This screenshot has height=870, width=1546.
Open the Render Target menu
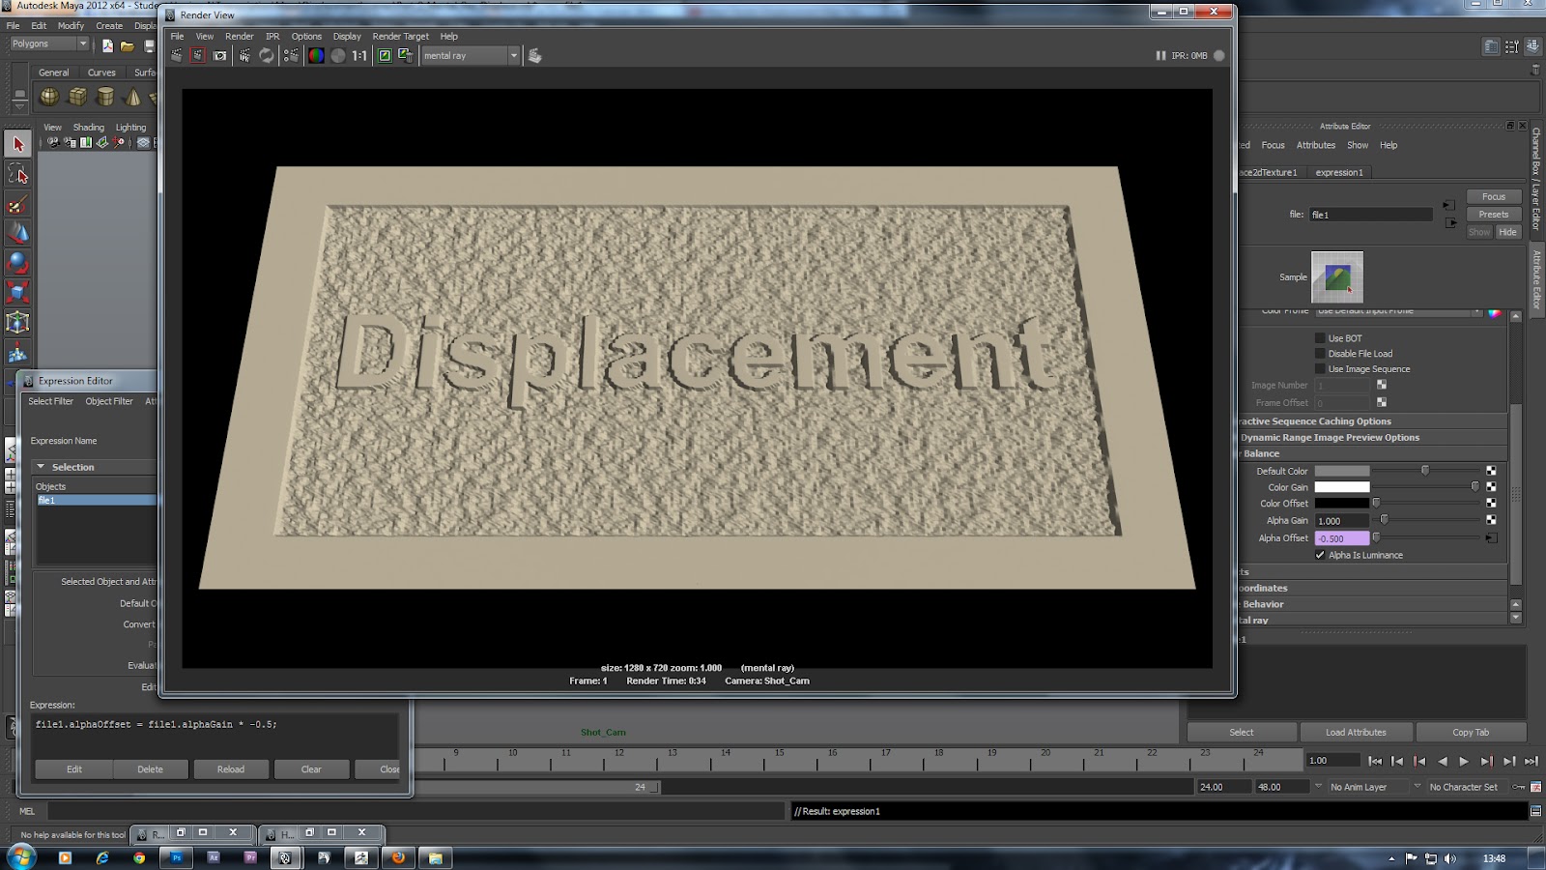pos(400,36)
